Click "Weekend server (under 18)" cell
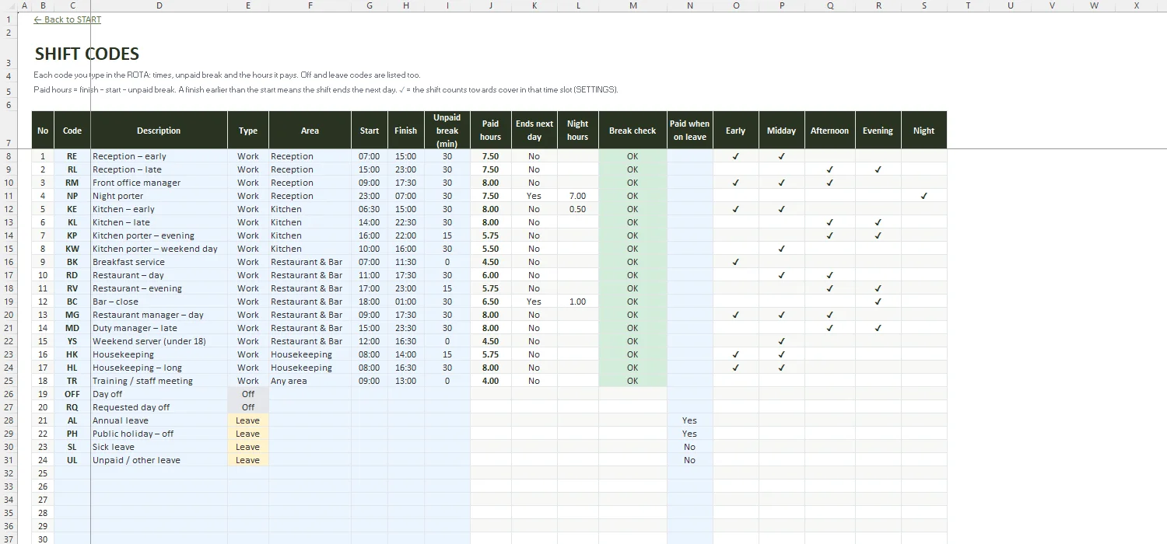 click(x=159, y=341)
